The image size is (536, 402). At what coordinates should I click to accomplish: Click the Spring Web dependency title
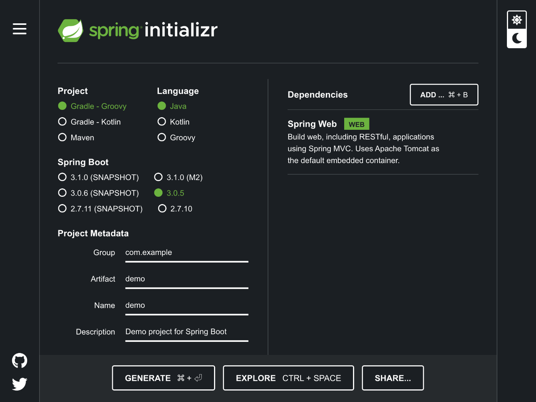click(x=312, y=124)
